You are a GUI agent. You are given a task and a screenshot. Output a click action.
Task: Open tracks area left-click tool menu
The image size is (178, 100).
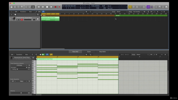(x=87, y=12)
